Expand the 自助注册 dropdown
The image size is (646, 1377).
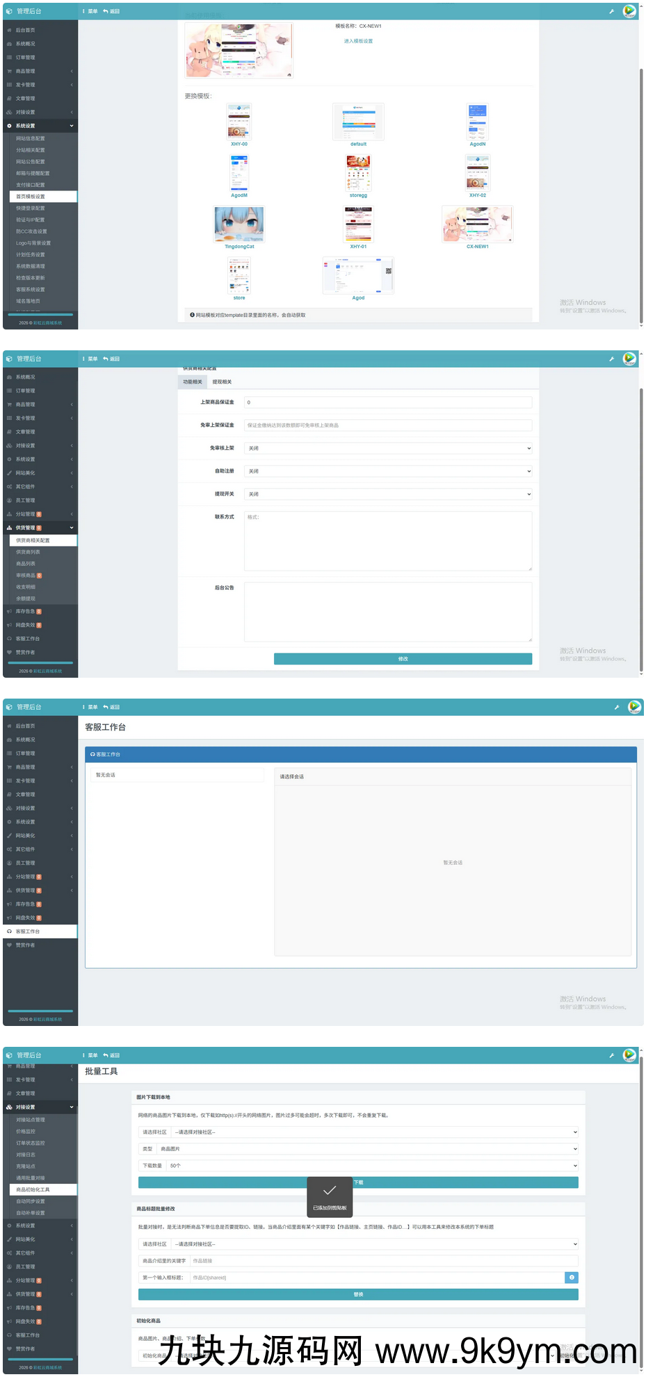click(x=388, y=471)
